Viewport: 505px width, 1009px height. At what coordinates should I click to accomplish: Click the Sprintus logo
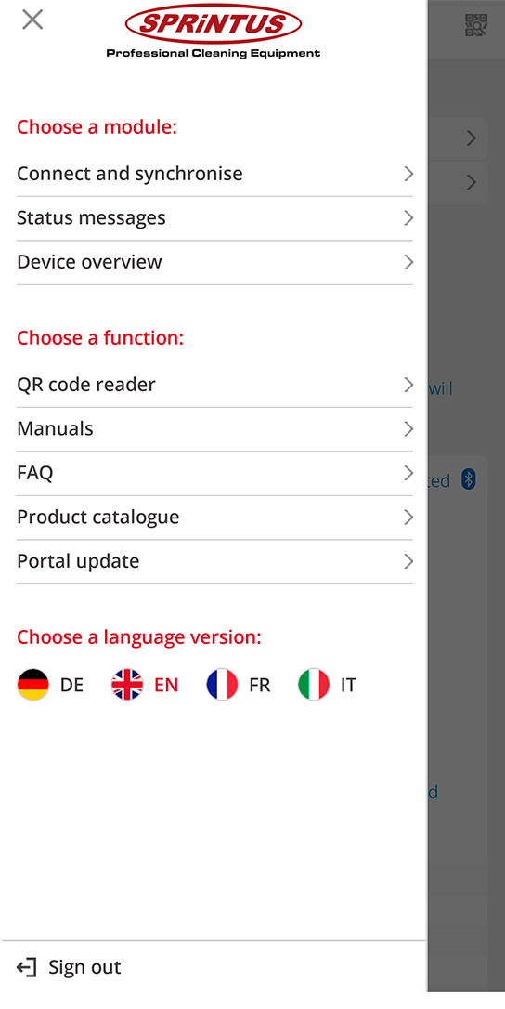coord(213,33)
